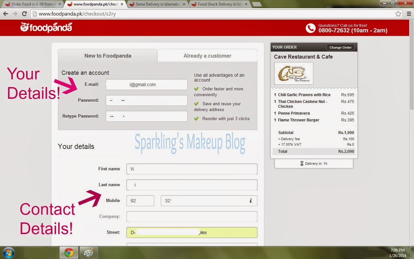Image resolution: width=414 pixels, height=259 pixels.
Task: Click the Cave Restaurant logo thumbnail
Action: pyautogui.click(x=294, y=73)
